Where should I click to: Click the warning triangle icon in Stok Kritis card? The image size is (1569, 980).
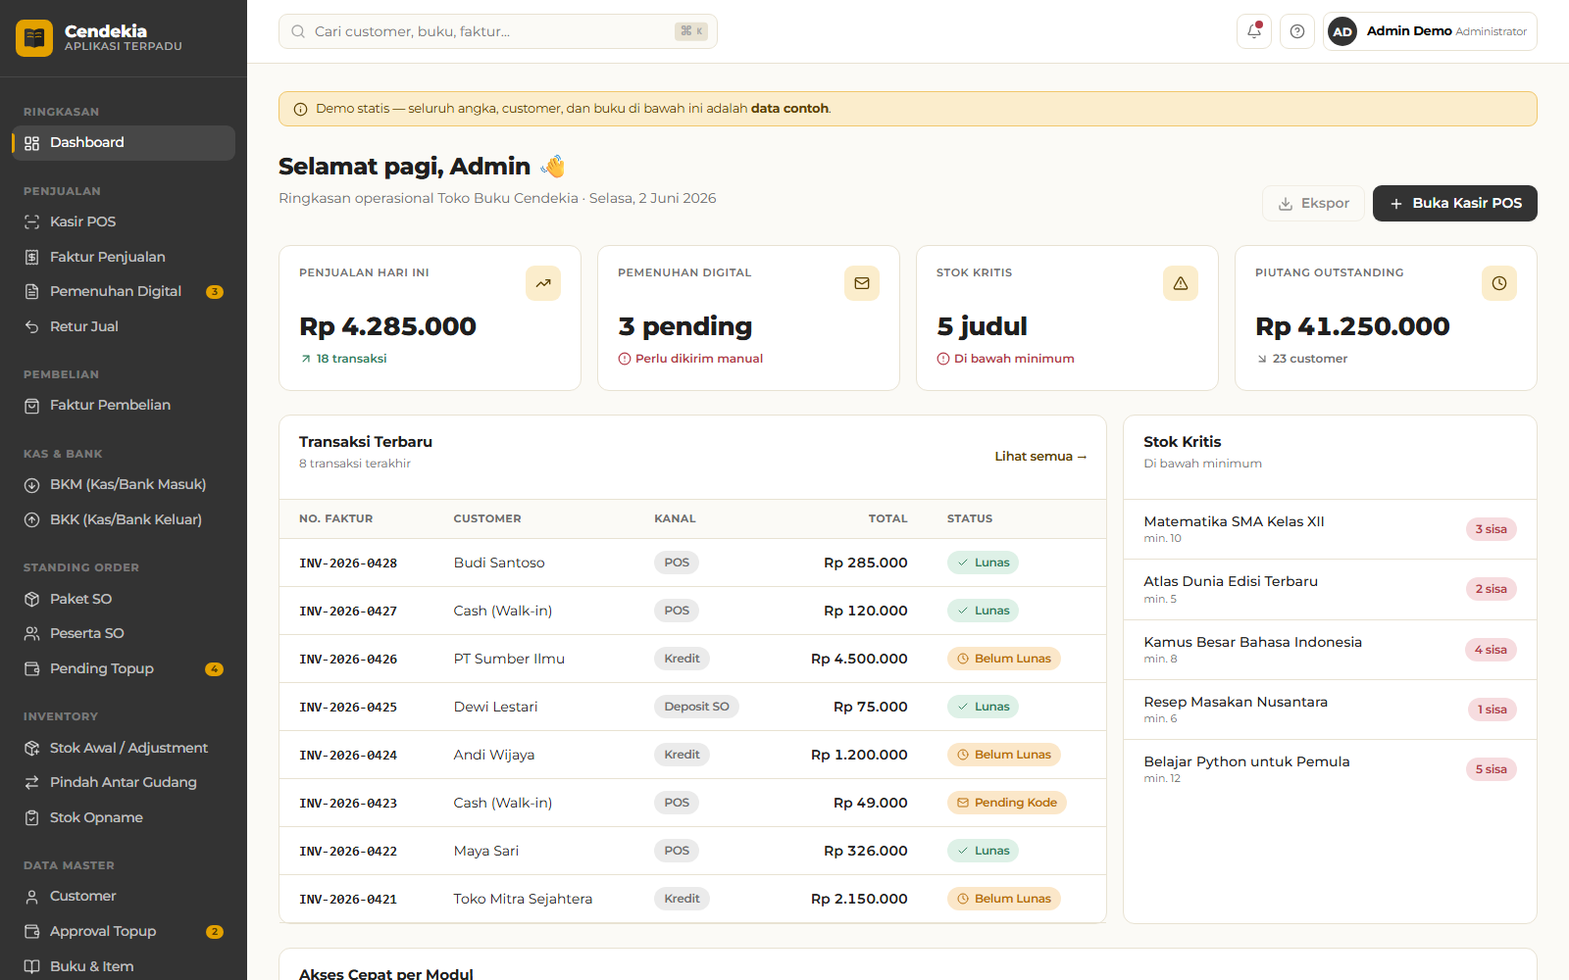[1181, 283]
